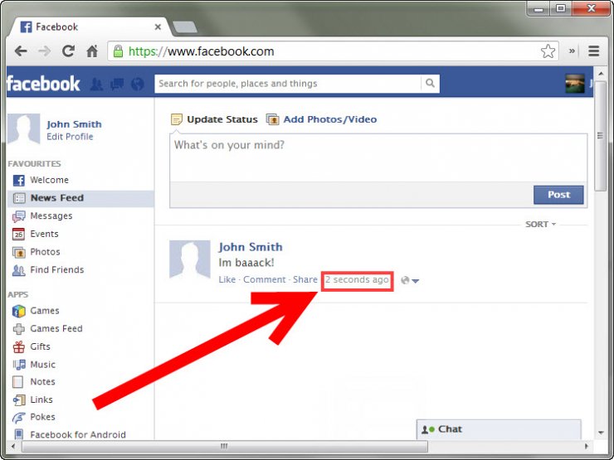Screen dimensions: 614x460
Task: Like the Im baaack! post
Action: tap(227, 279)
